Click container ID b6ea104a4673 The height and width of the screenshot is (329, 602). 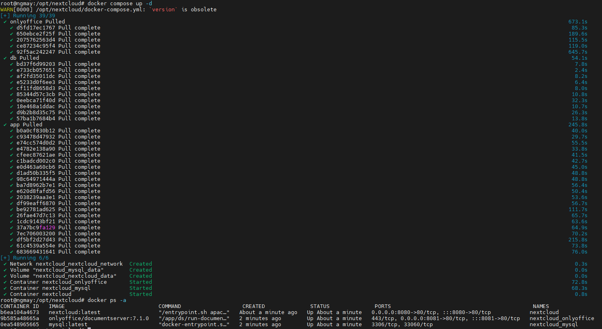tap(20, 312)
